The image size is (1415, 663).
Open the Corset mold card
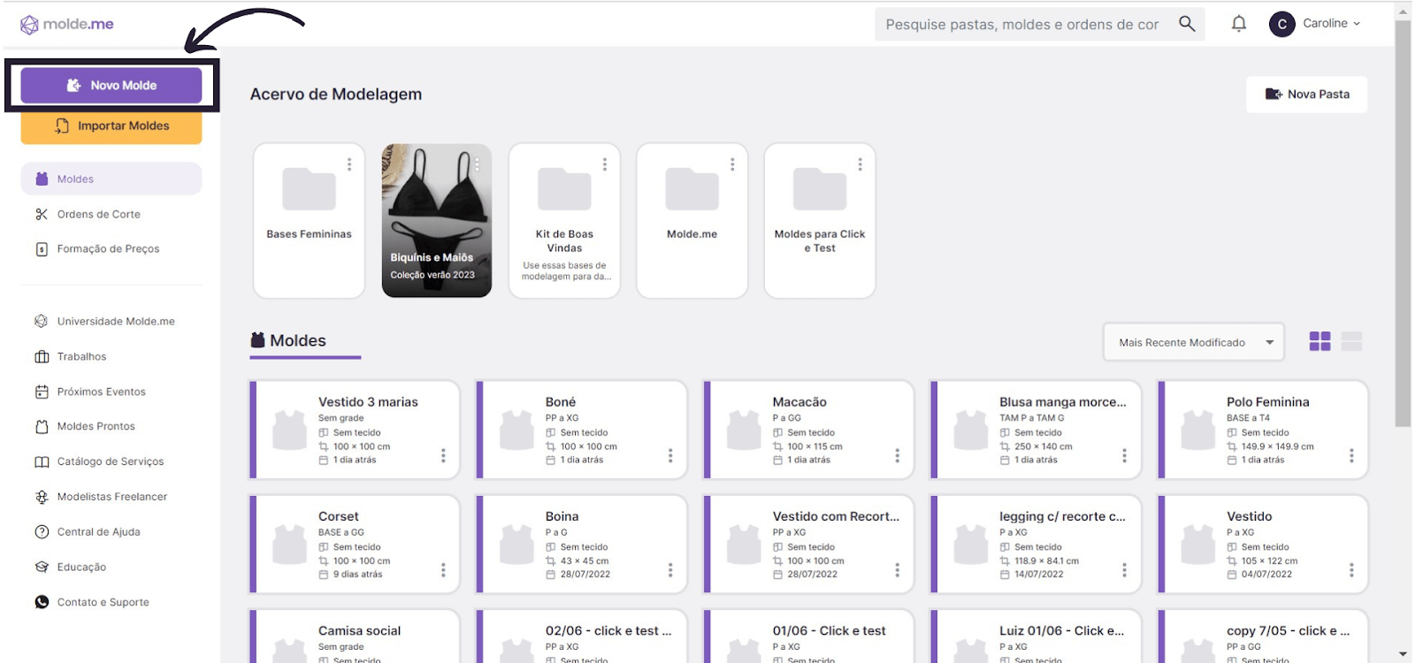coord(355,544)
